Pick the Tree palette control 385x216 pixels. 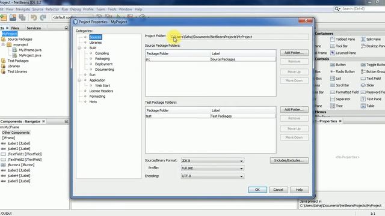click(336, 106)
